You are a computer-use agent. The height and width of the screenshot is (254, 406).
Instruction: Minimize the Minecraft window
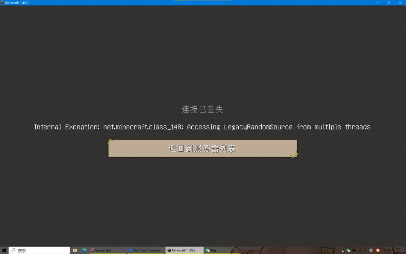pyautogui.click(x=378, y=3)
